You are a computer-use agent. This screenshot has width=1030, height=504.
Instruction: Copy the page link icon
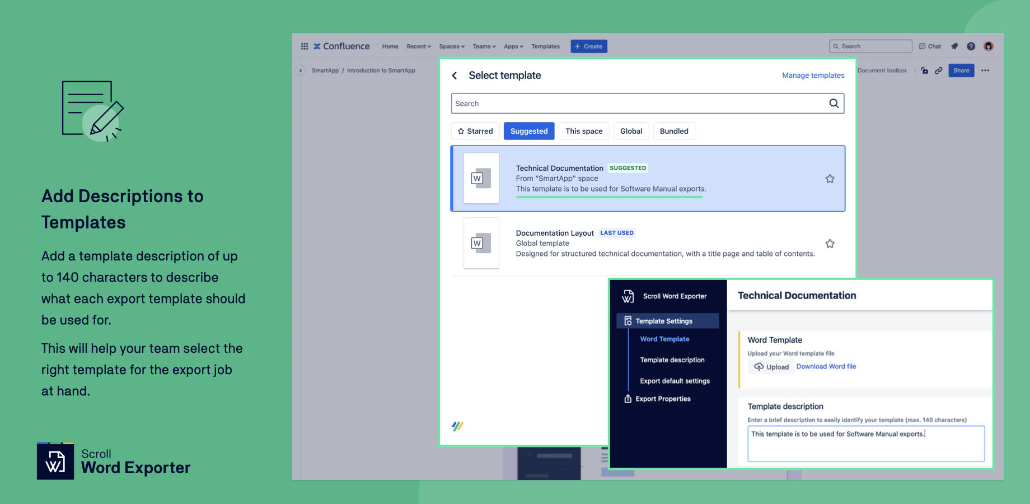[939, 70]
